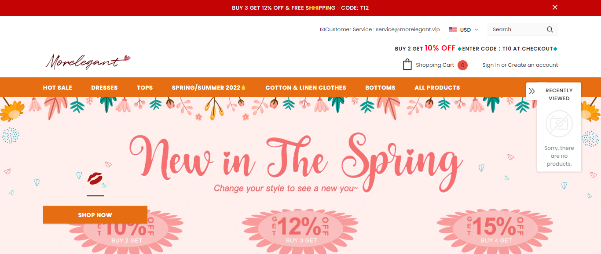Open COTTON & LINEN CLOTHES category
601x254 pixels.
point(306,87)
